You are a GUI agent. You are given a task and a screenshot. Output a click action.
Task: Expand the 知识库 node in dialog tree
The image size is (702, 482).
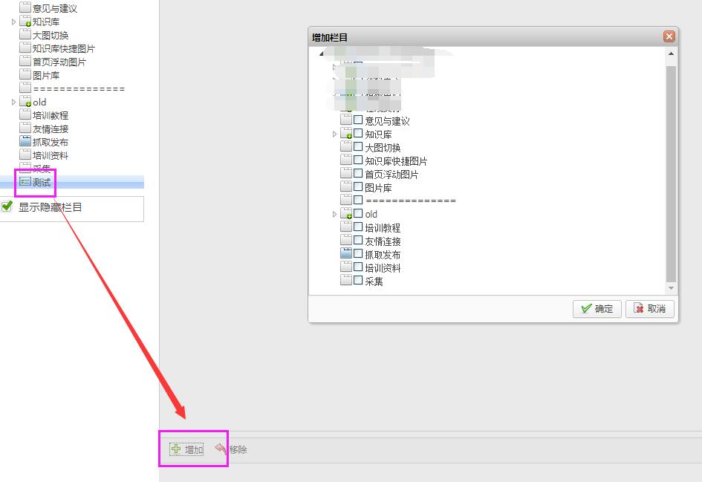[x=334, y=134]
